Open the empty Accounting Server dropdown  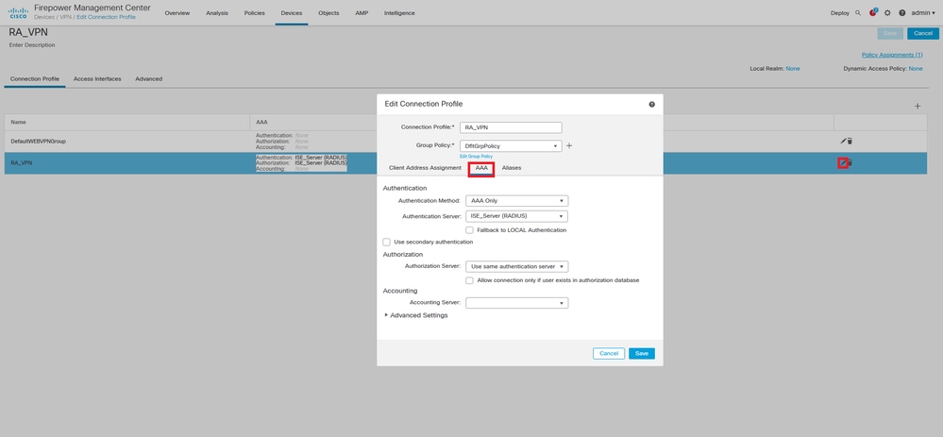click(x=517, y=303)
